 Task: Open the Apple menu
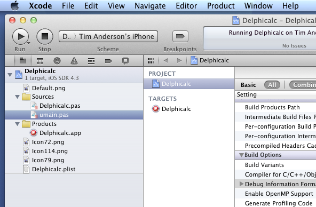[x=14, y=6]
